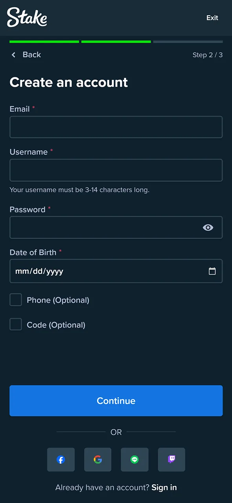232x503 pixels.
Task: Sign up with the Twitch icon
Action: point(172,459)
